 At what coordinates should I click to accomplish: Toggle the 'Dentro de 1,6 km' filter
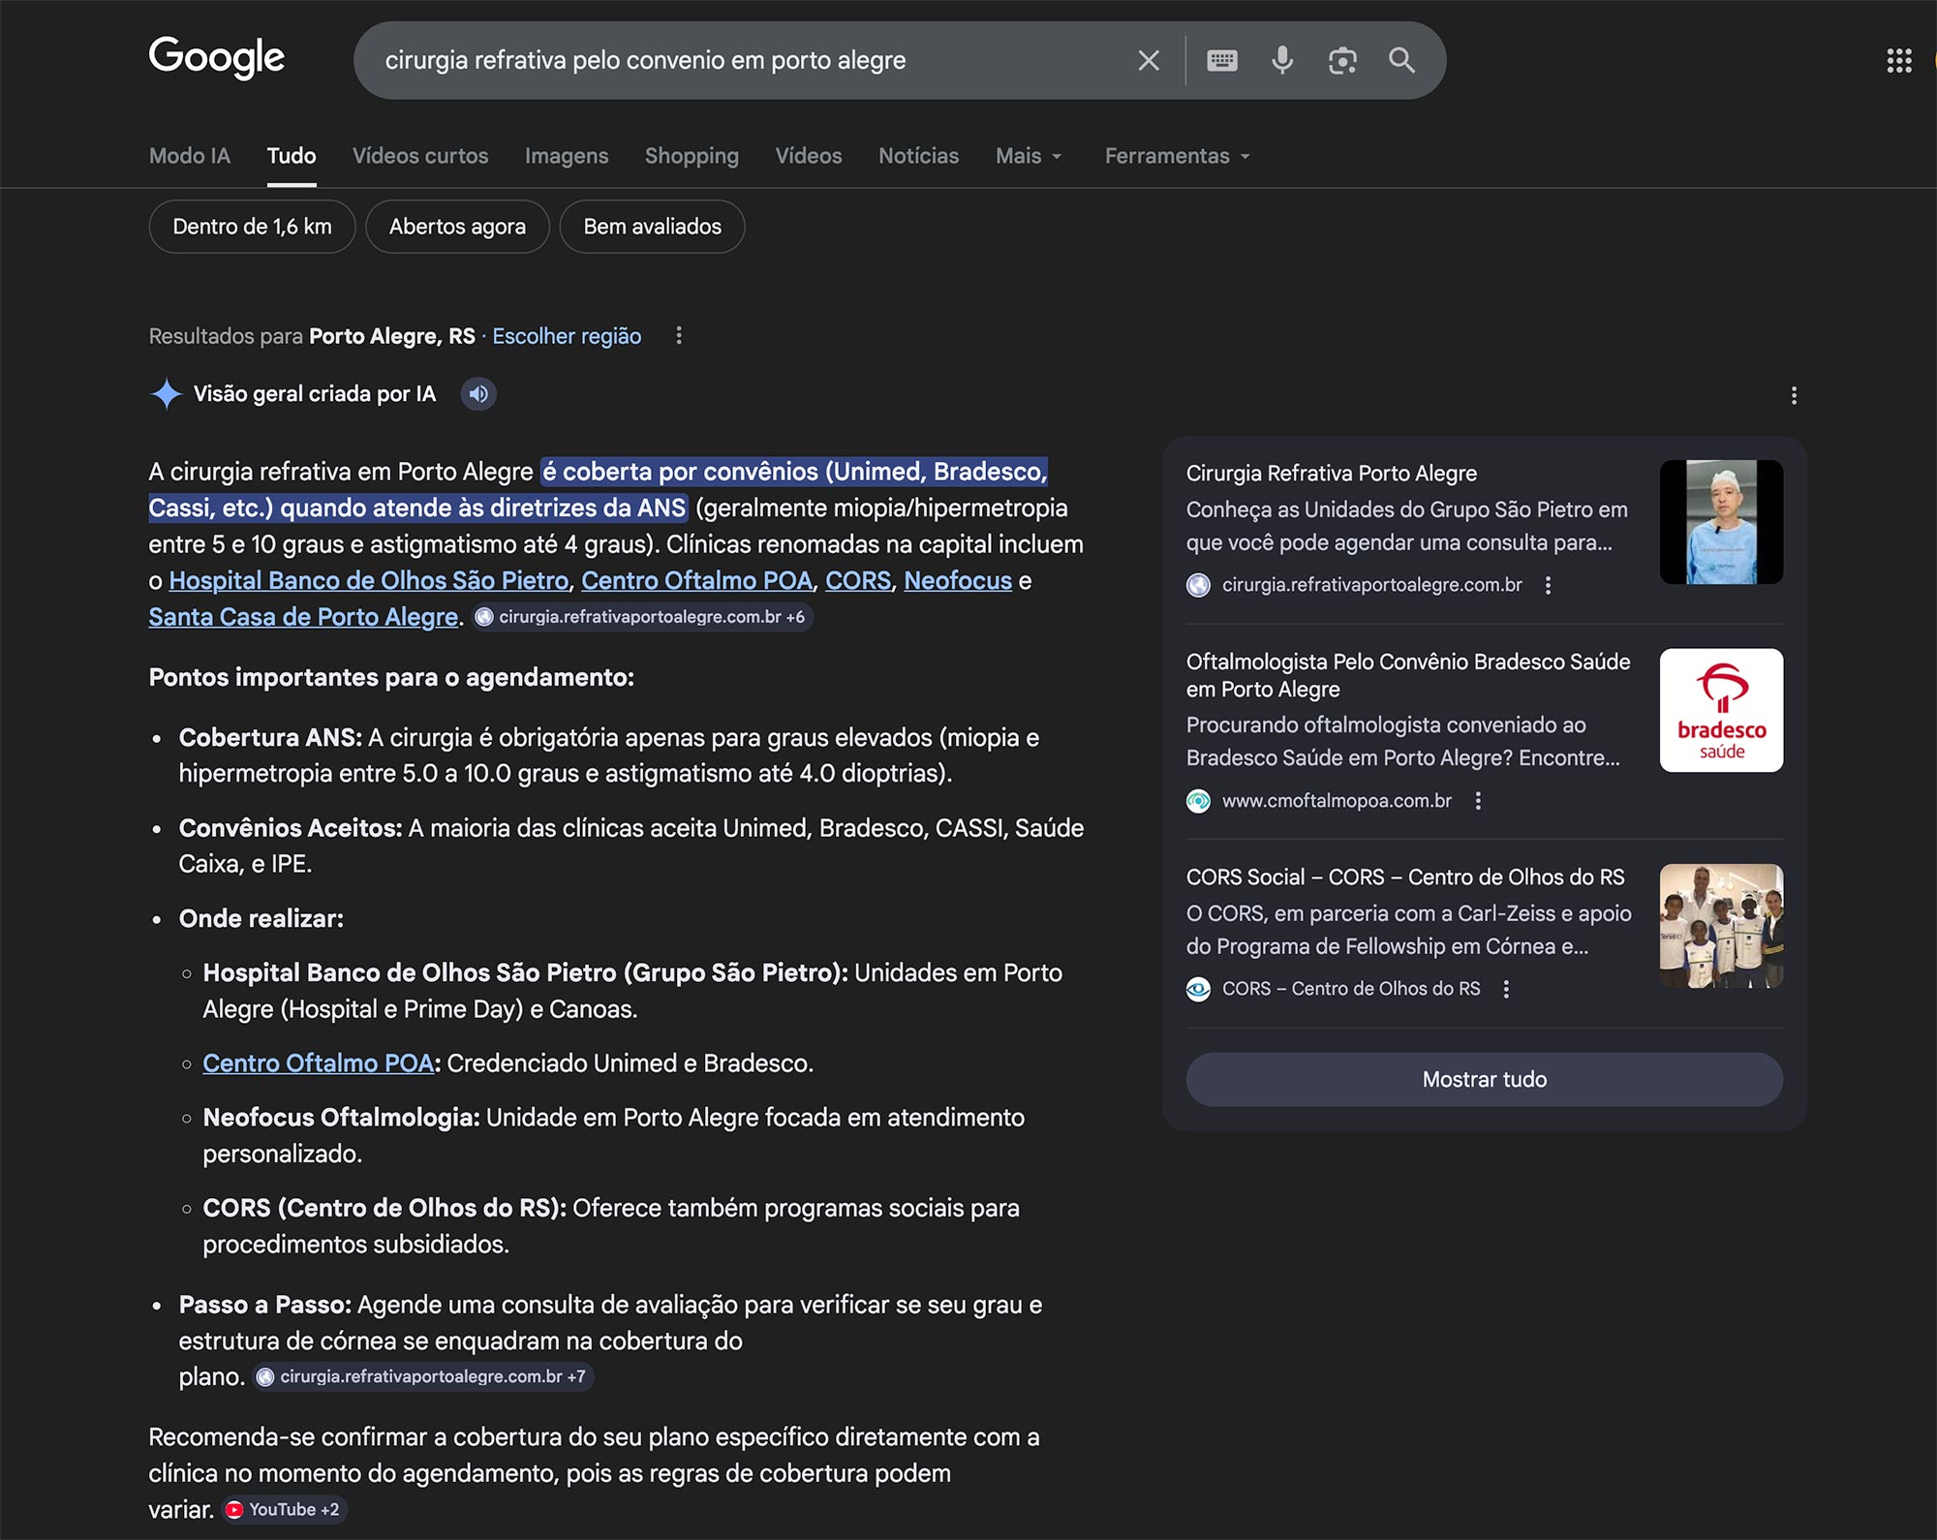click(x=252, y=227)
